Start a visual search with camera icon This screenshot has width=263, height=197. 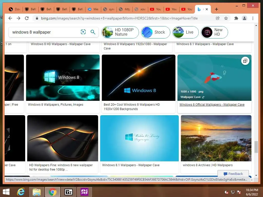(83, 32)
